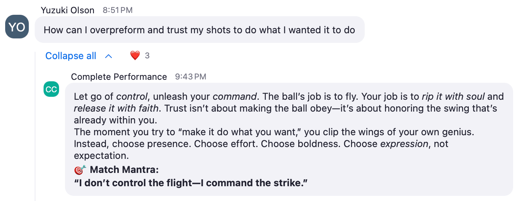519x201 pixels.
Task: Select Yuzuki's message about trusting shots
Action: [x=199, y=30]
